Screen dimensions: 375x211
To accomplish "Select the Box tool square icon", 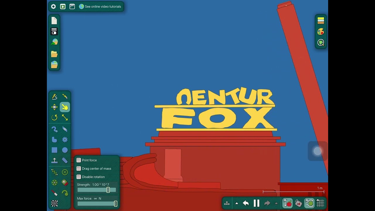I will click(54, 150).
